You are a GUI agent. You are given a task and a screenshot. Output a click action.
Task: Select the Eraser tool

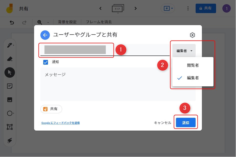tap(10, 59)
